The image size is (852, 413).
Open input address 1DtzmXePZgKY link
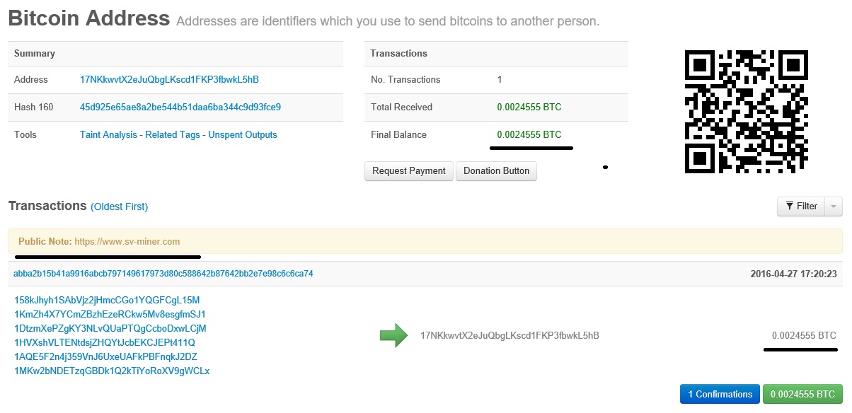(x=110, y=328)
